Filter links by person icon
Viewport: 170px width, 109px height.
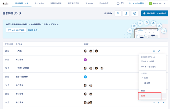[126, 13]
